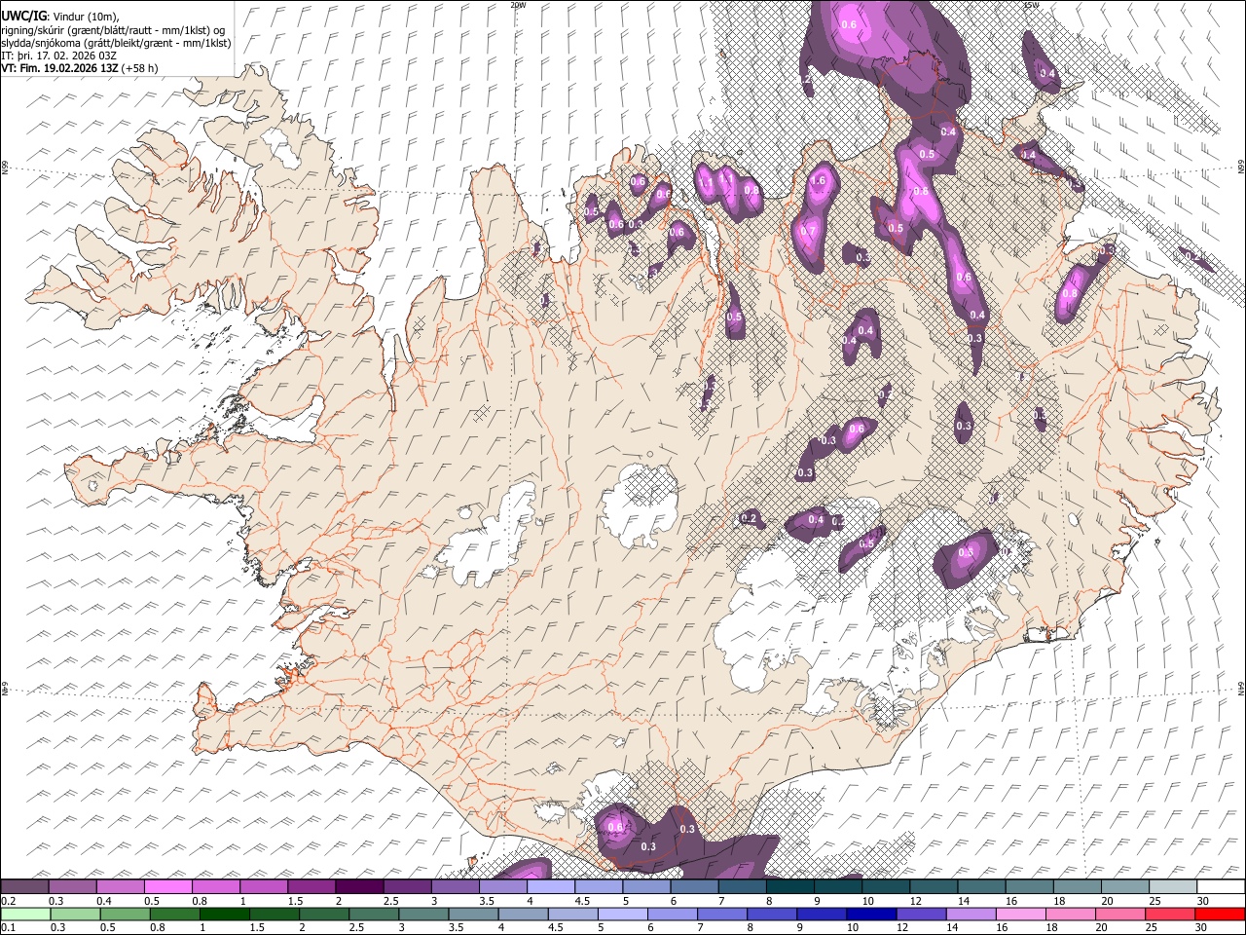Click the teal 10 swatch in the upper snow legend
The width and height of the screenshot is (1246, 935).
coord(885,886)
